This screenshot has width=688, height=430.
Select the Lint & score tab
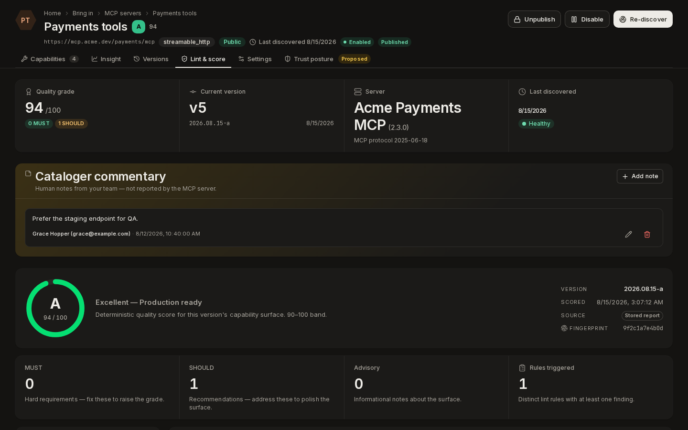[203, 59]
